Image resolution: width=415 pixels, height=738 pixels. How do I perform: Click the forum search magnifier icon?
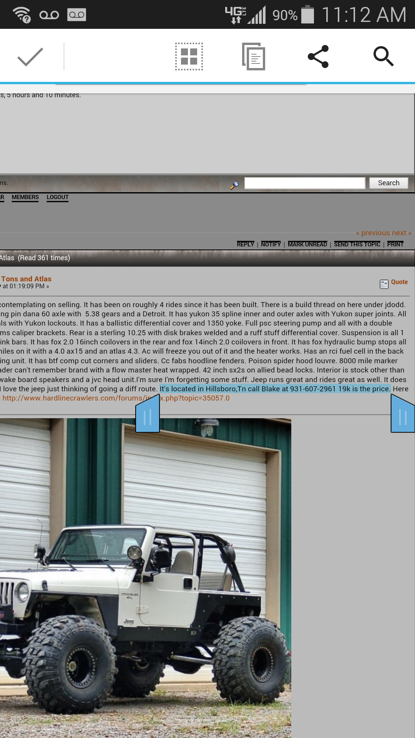(x=234, y=185)
